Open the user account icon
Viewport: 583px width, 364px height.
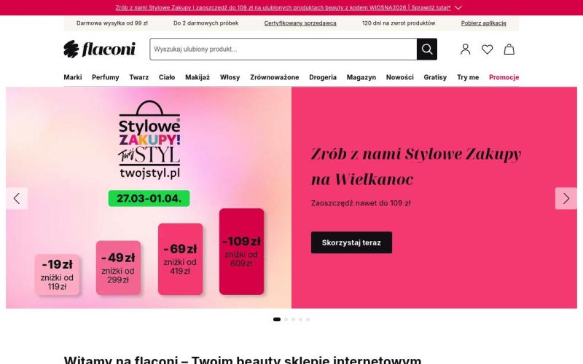point(465,50)
